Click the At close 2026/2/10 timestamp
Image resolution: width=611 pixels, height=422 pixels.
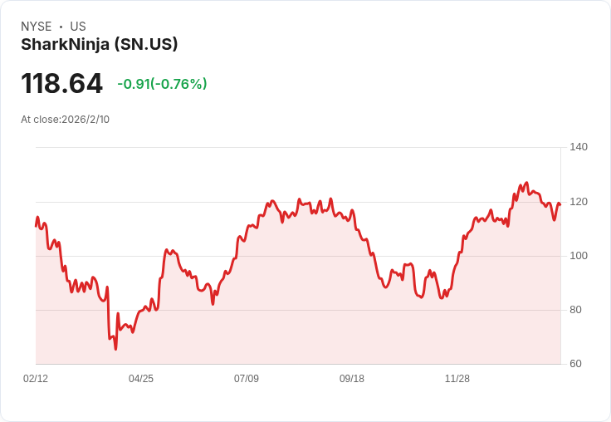[66, 119]
